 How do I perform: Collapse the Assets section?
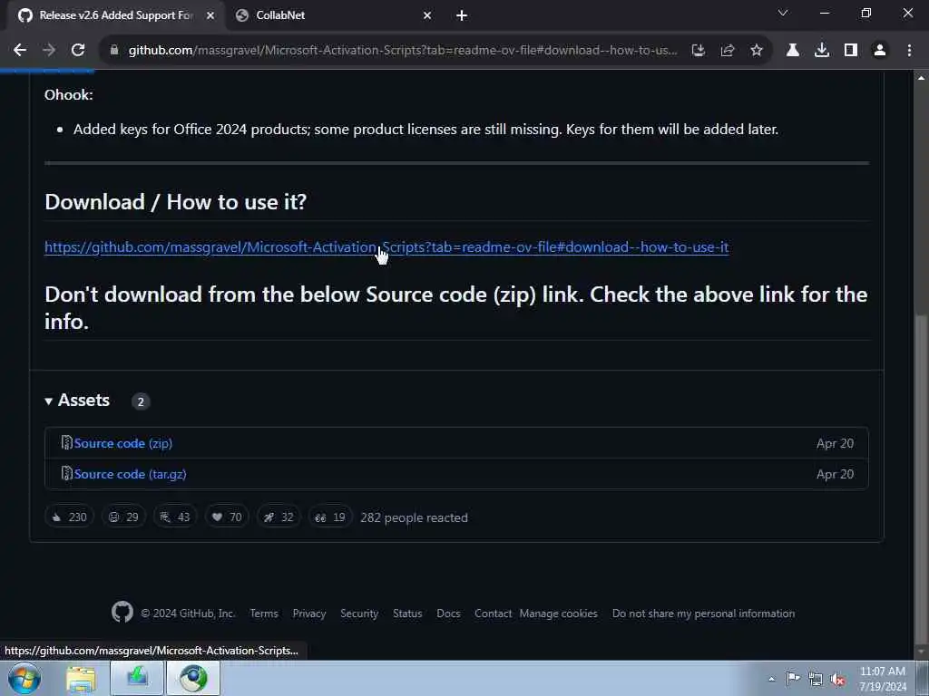[x=77, y=401]
